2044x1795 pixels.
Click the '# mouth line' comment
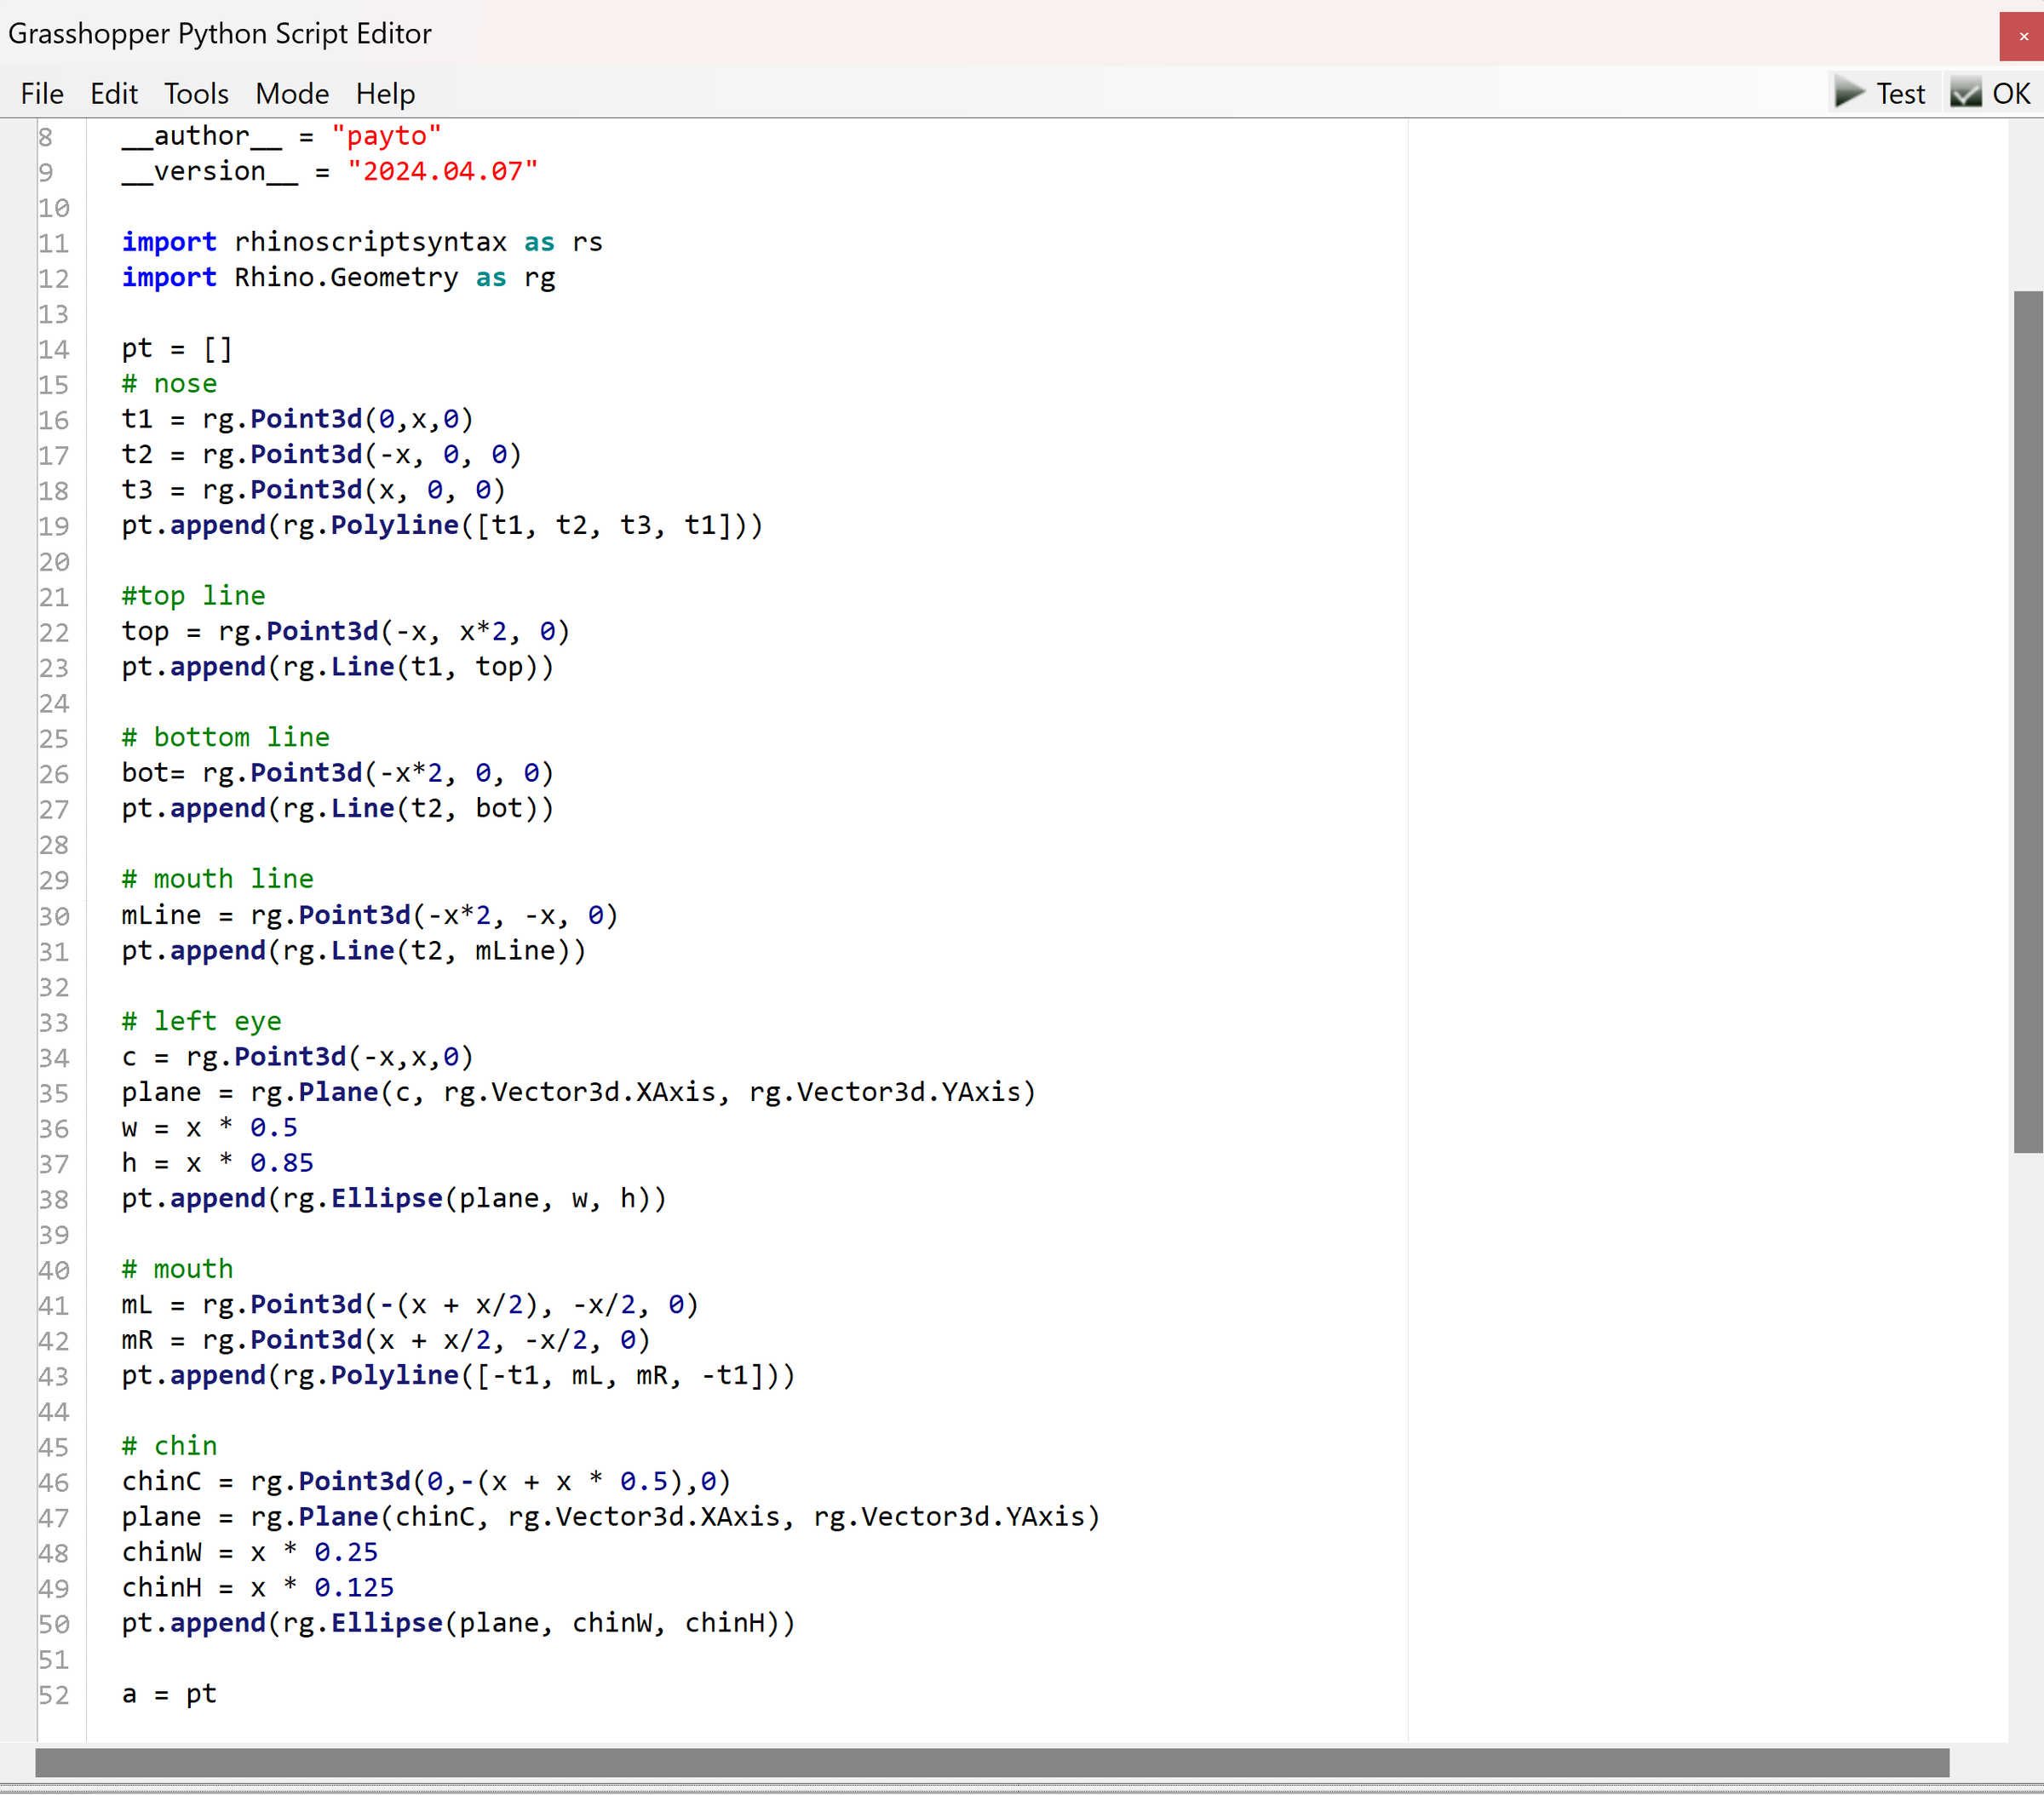click(217, 879)
